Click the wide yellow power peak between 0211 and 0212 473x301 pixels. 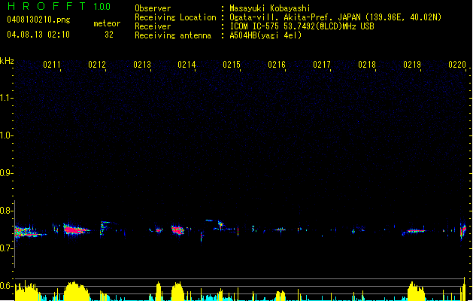(76, 291)
